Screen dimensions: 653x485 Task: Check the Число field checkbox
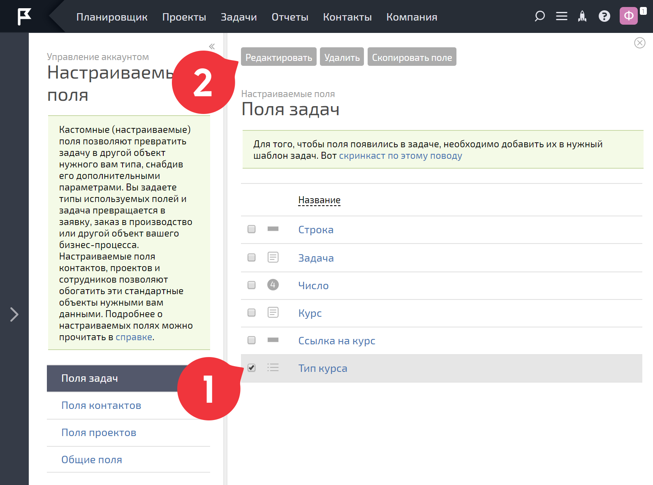[252, 285]
